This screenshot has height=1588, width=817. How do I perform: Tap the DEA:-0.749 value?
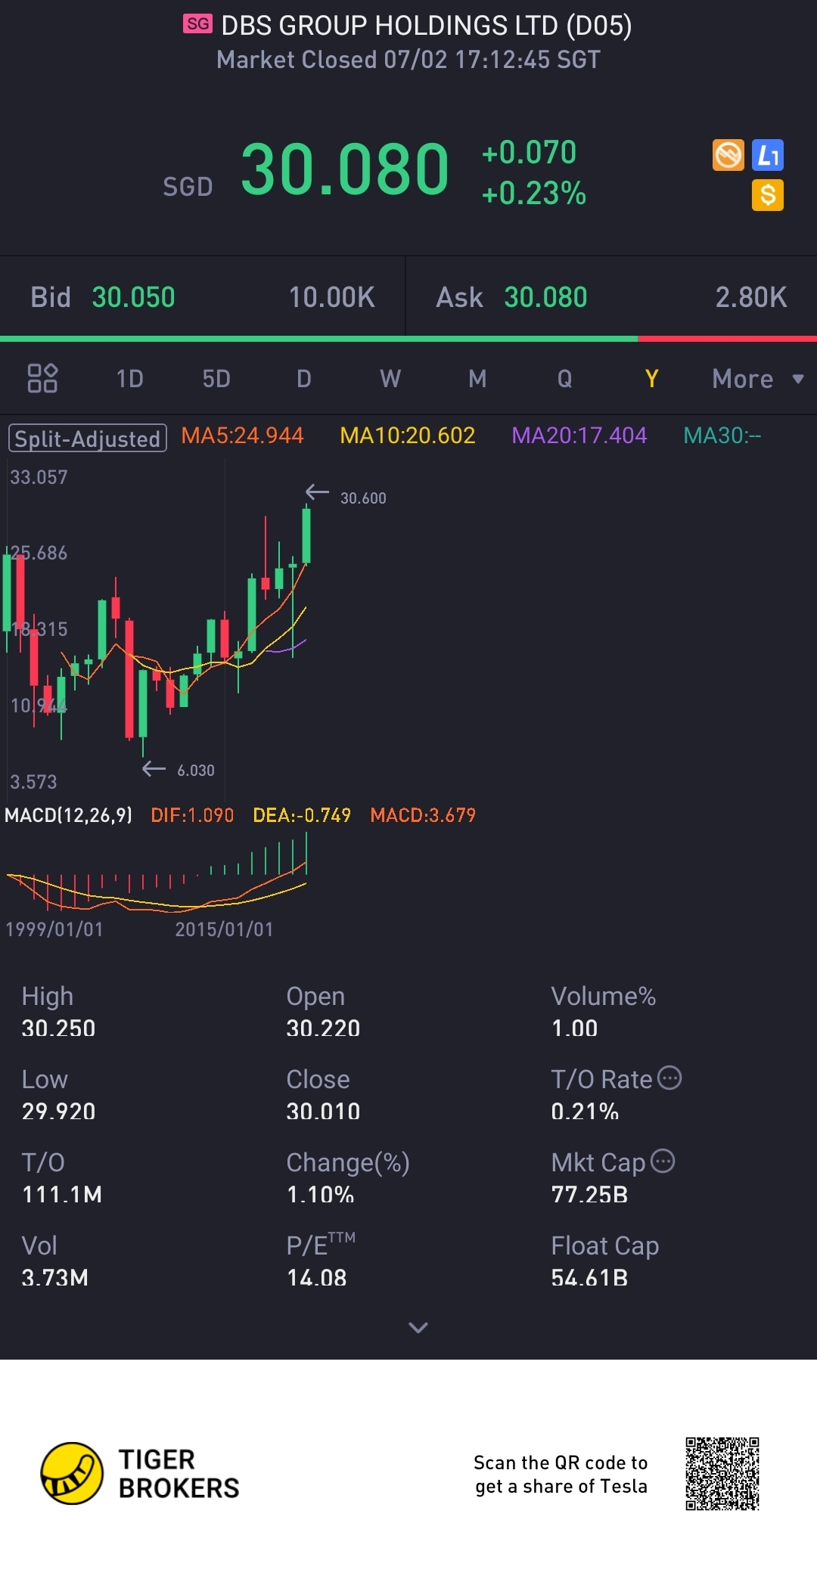click(x=302, y=815)
